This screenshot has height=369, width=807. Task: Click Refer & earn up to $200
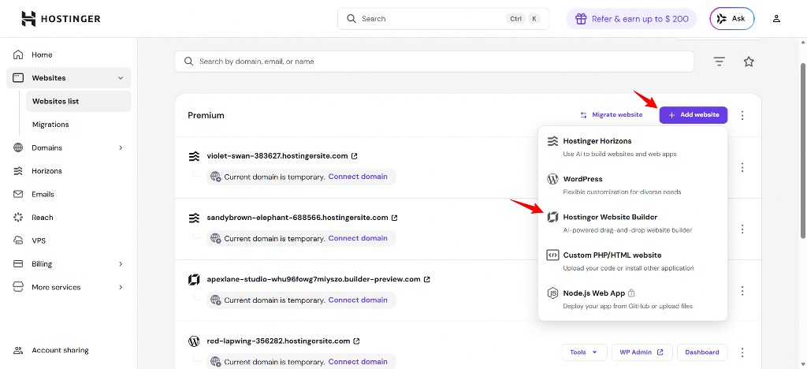(x=631, y=19)
